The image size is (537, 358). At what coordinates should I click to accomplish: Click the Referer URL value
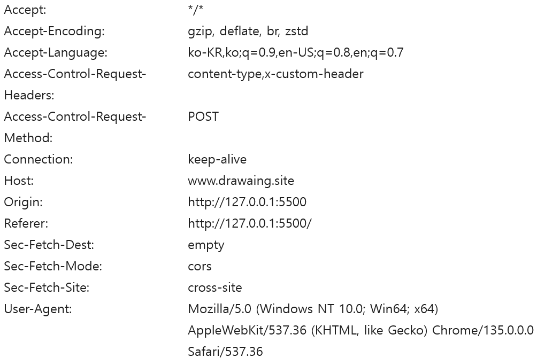click(x=249, y=223)
